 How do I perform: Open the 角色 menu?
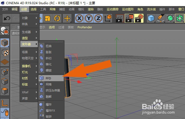tap(140, 9)
